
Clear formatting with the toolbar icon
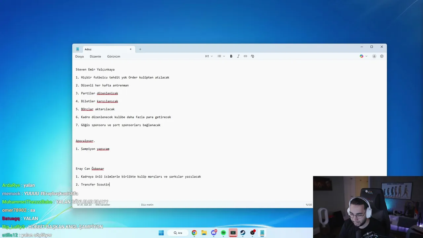252,56
